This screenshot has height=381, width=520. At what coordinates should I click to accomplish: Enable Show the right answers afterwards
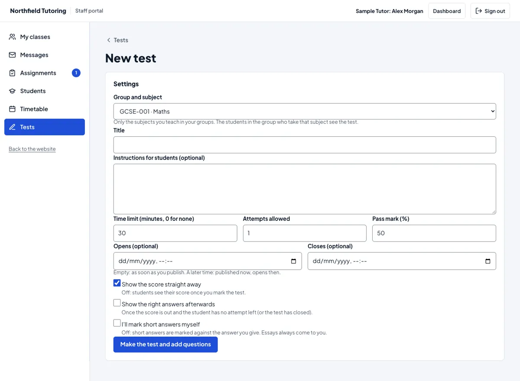(117, 303)
